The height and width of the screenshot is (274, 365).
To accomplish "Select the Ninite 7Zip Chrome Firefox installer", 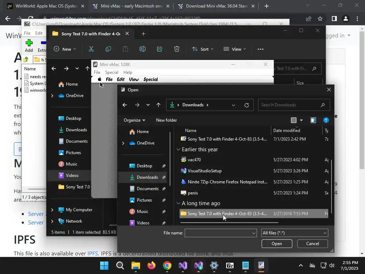I will [x=254, y=182].
